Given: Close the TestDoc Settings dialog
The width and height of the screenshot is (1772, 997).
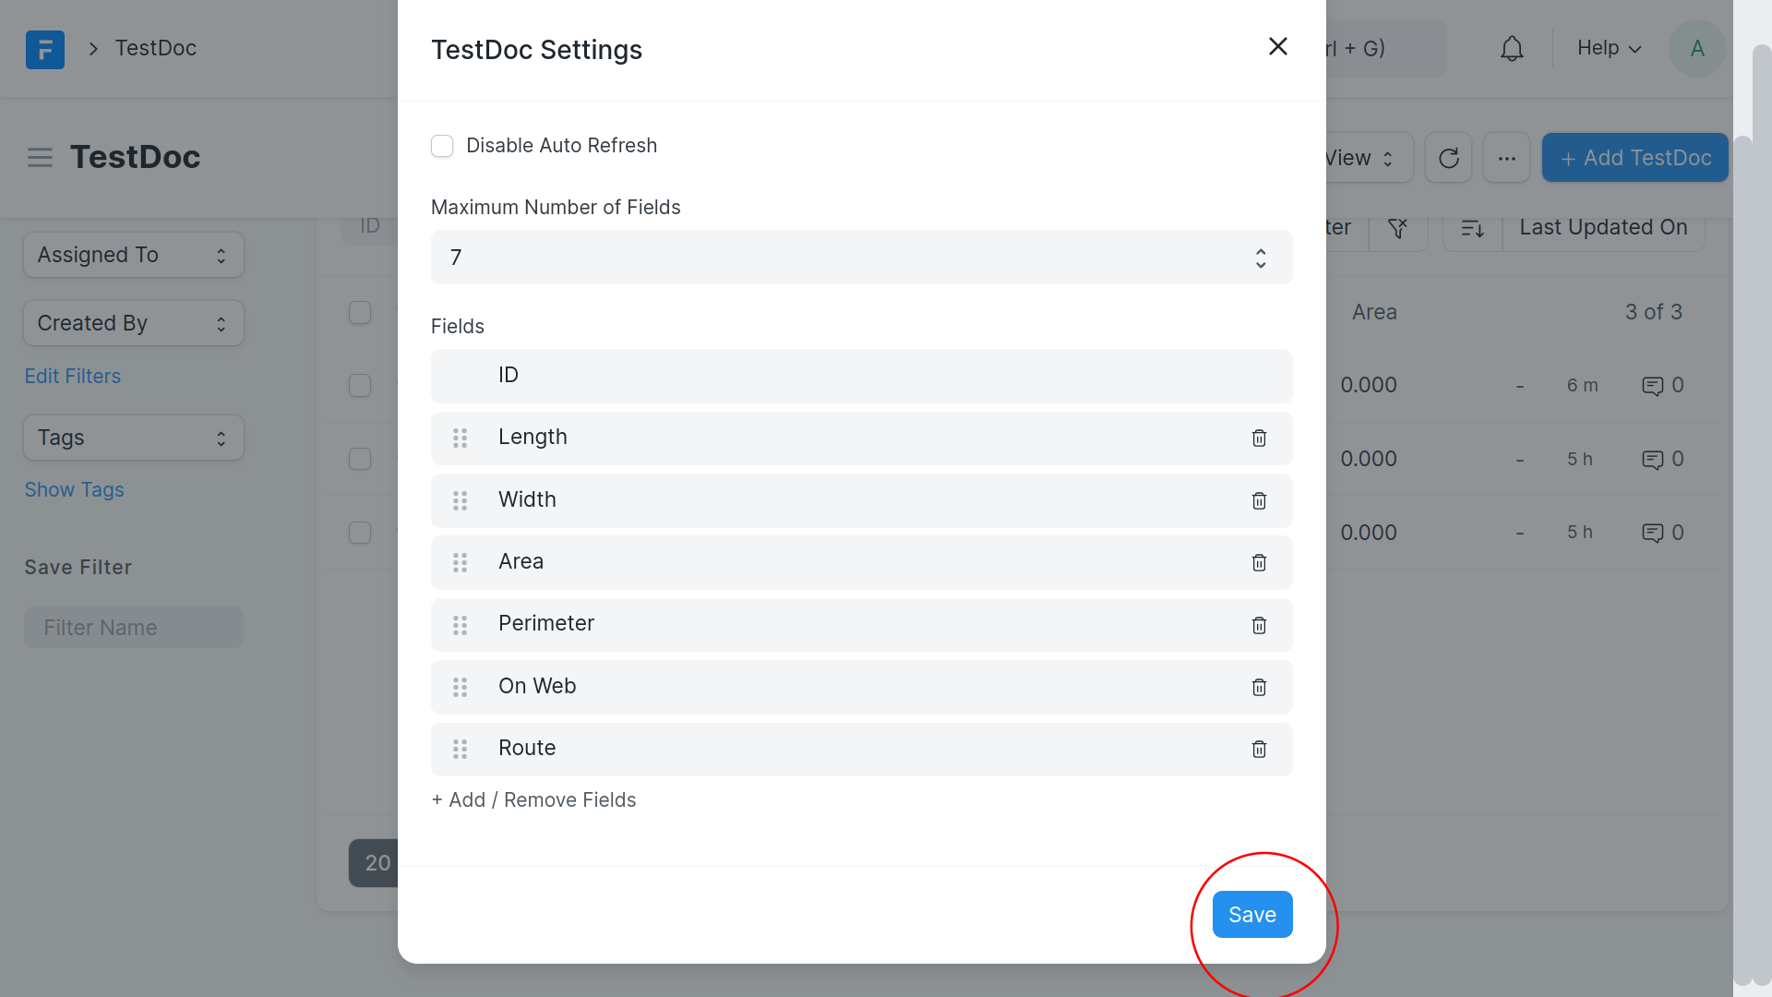Looking at the screenshot, I should coord(1277,46).
